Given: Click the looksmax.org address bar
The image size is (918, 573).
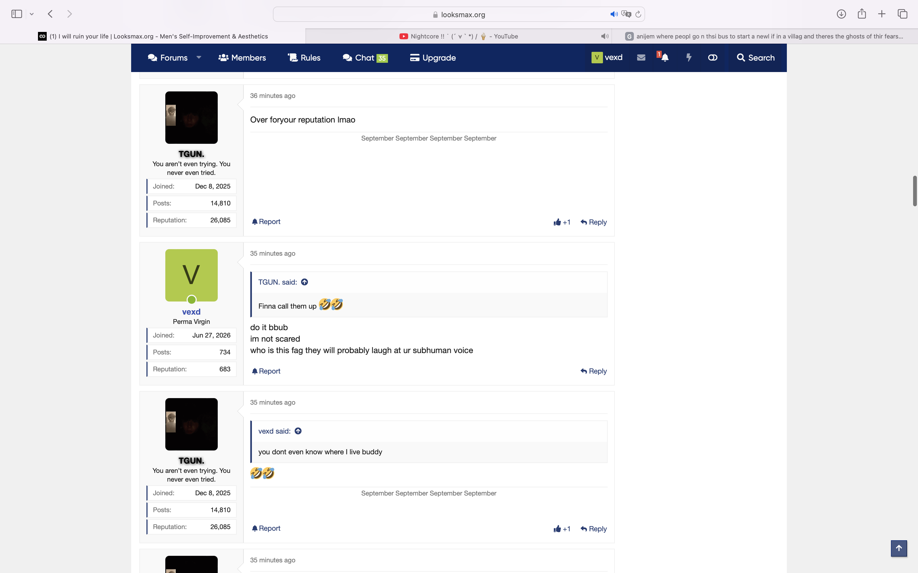Looking at the screenshot, I should tap(459, 14).
